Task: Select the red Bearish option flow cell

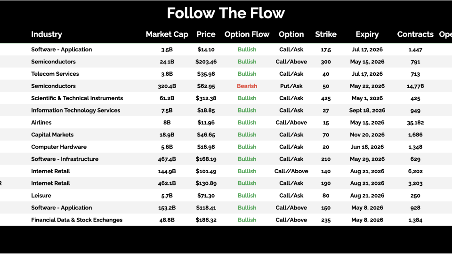Action: tap(247, 86)
